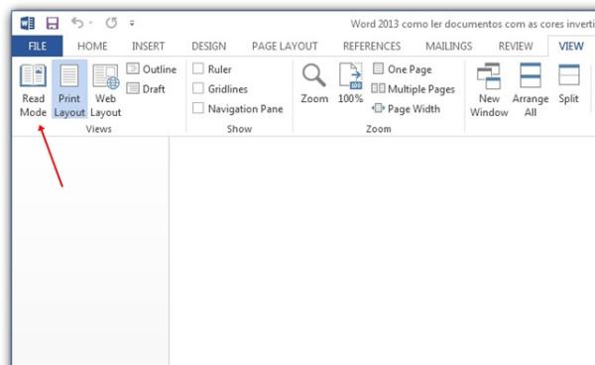The image size is (595, 365).
Task: Switch to the PAGE LAYOUT tab
Action: coord(285,47)
